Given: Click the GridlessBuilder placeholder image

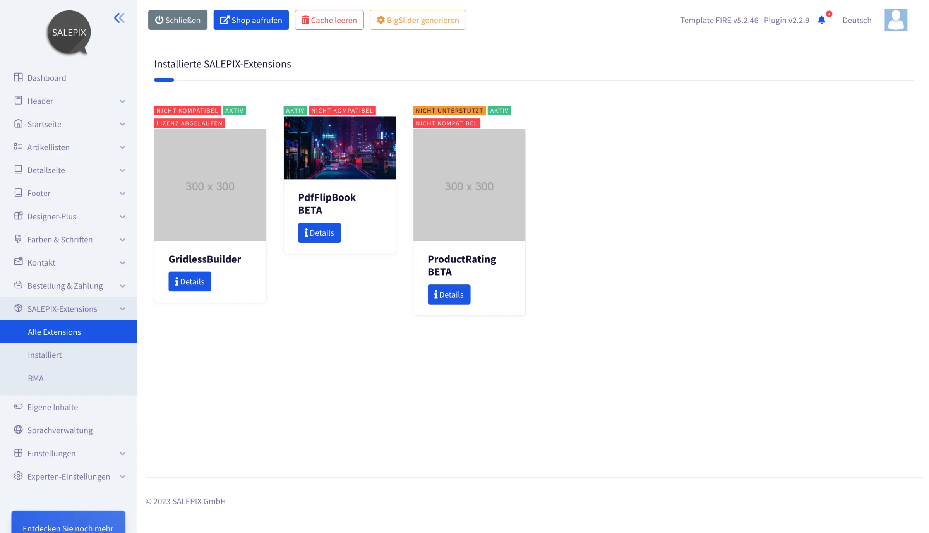Looking at the screenshot, I should (x=210, y=185).
